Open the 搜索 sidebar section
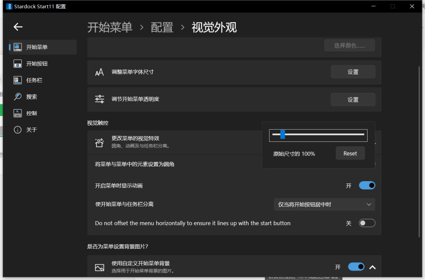425x280 pixels. tap(43, 96)
